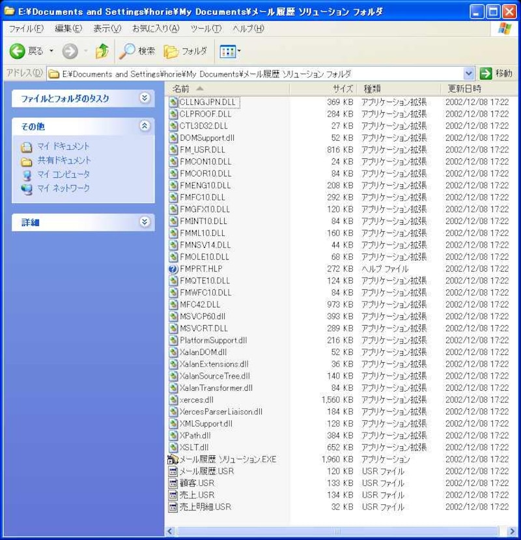Open the お気に入り(A) menu
Screen dimensions: 521x540
coord(156,29)
